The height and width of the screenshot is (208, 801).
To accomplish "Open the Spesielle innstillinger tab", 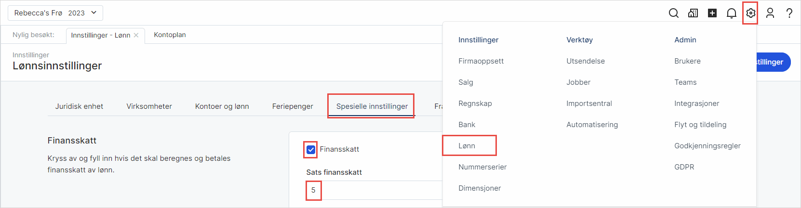I will tap(372, 106).
